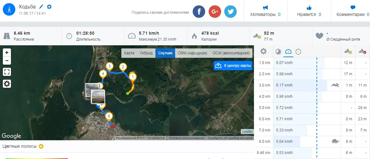Zoom out on the map
The image size is (370, 159).
tap(7, 60)
